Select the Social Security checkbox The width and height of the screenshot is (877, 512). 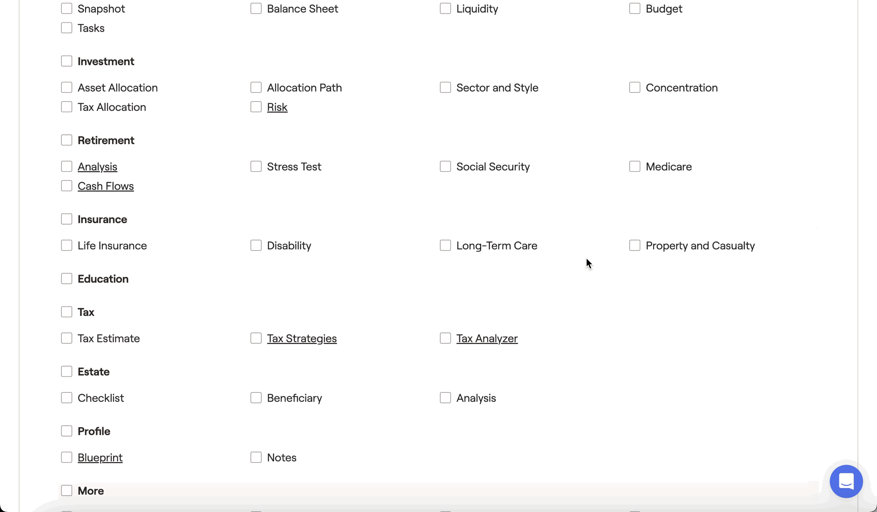(x=446, y=166)
